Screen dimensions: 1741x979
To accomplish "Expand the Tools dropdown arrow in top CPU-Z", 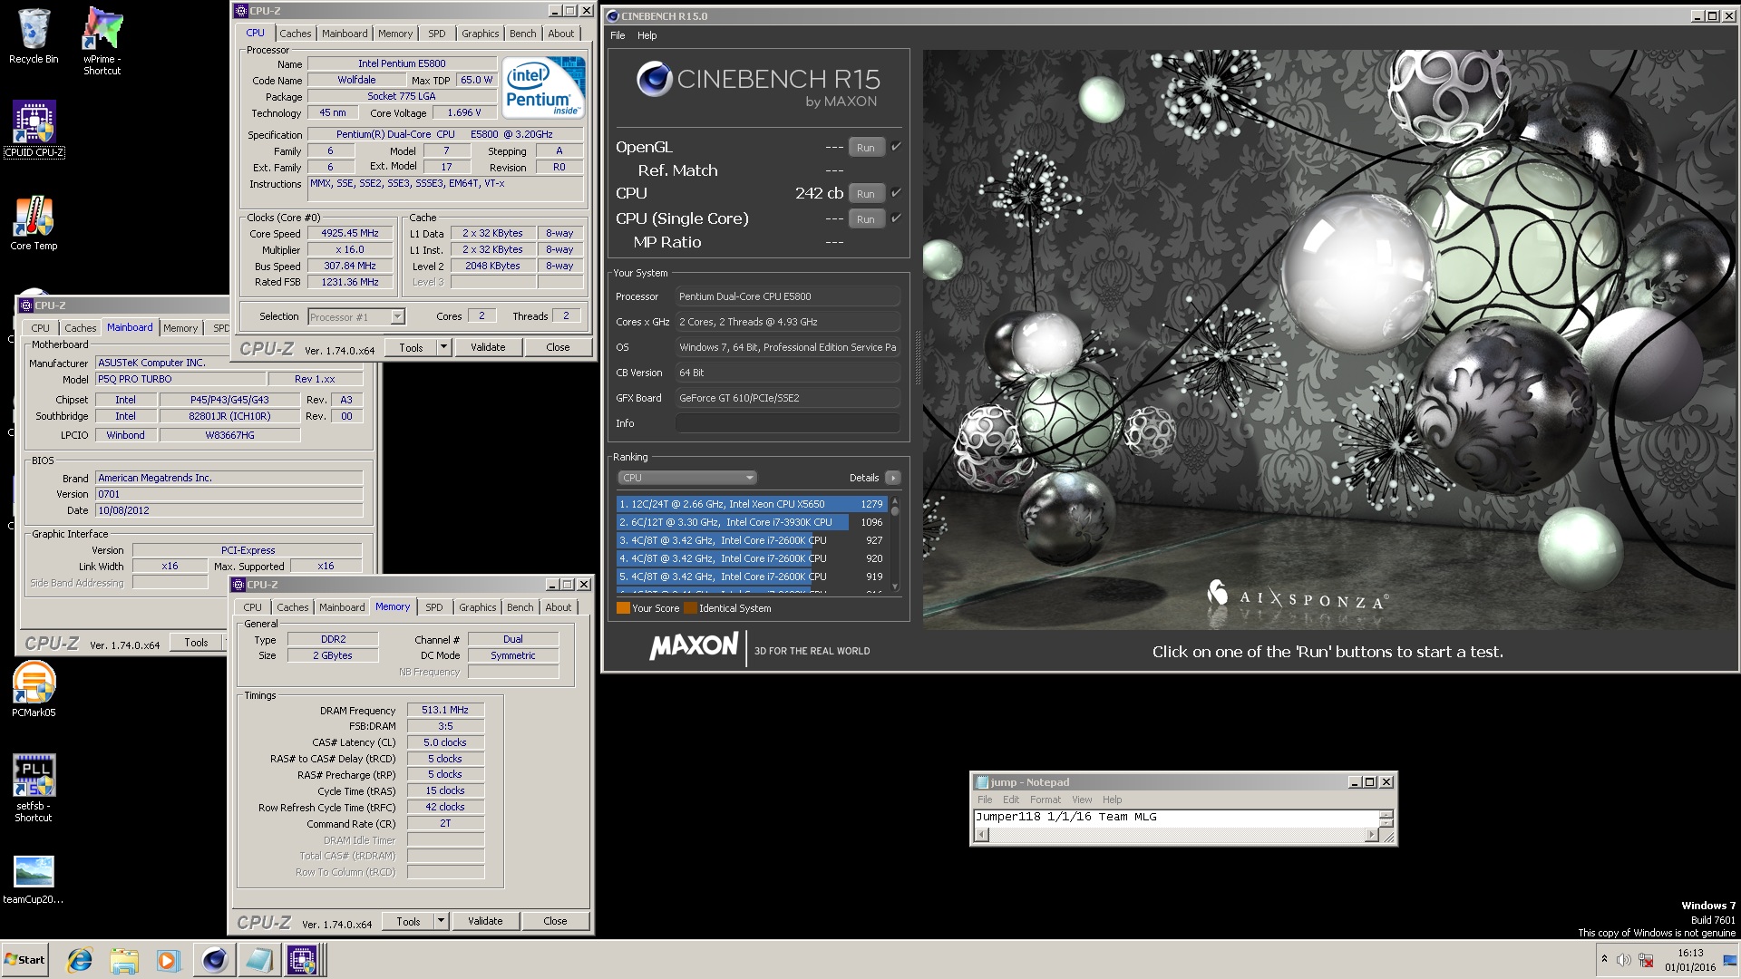I will pos(443,347).
